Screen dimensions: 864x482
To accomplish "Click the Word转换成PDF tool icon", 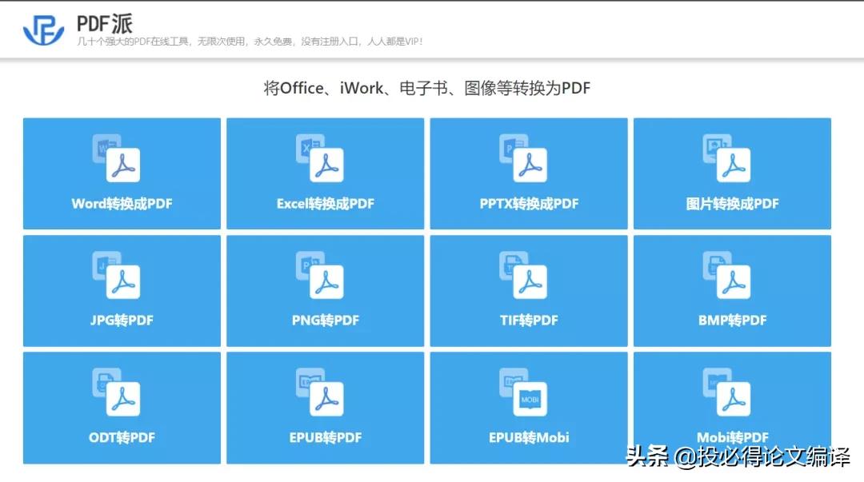I will coord(120,160).
